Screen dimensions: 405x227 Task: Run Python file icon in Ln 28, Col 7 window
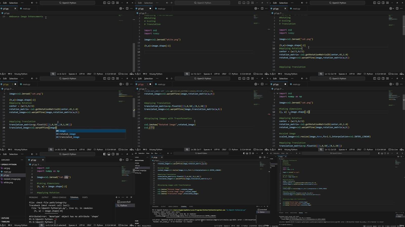pyautogui.click(x=255, y=84)
